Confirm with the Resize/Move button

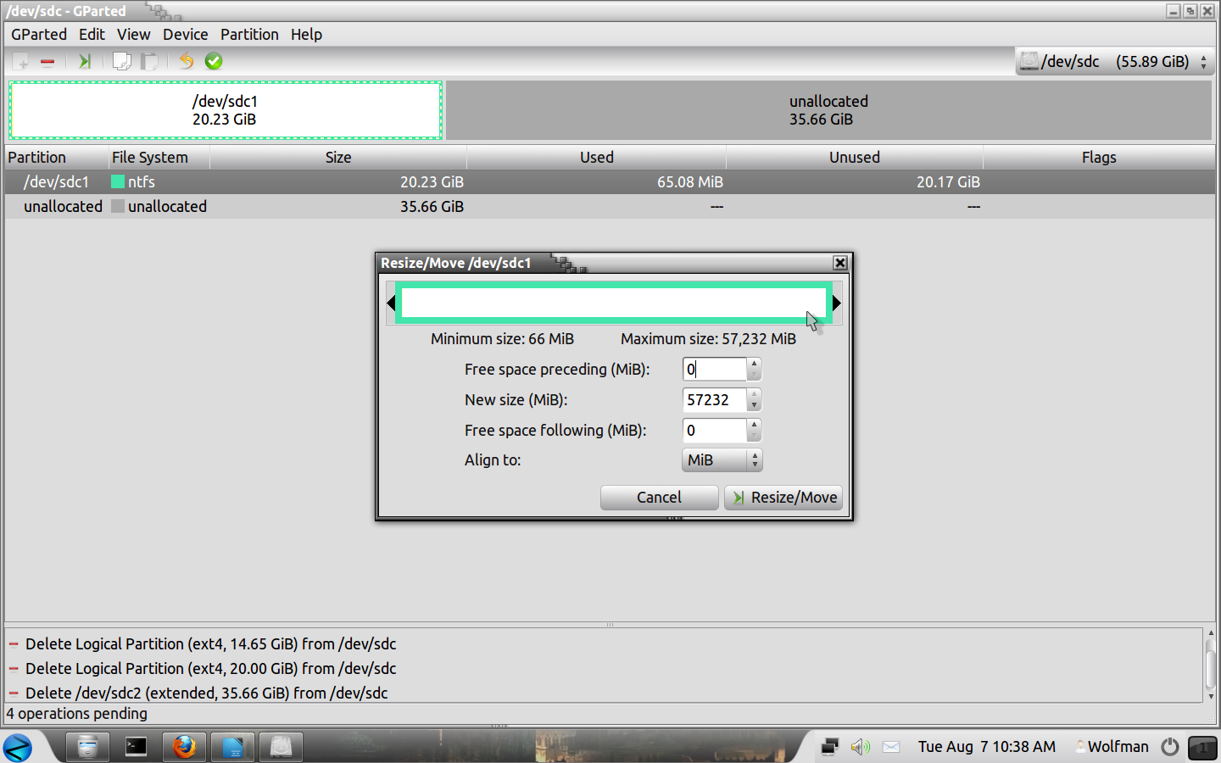click(783, 498)
